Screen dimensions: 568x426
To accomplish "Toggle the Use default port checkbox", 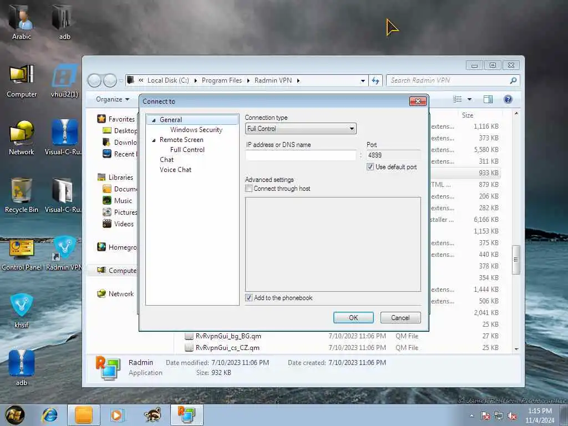I will [370, 166].
